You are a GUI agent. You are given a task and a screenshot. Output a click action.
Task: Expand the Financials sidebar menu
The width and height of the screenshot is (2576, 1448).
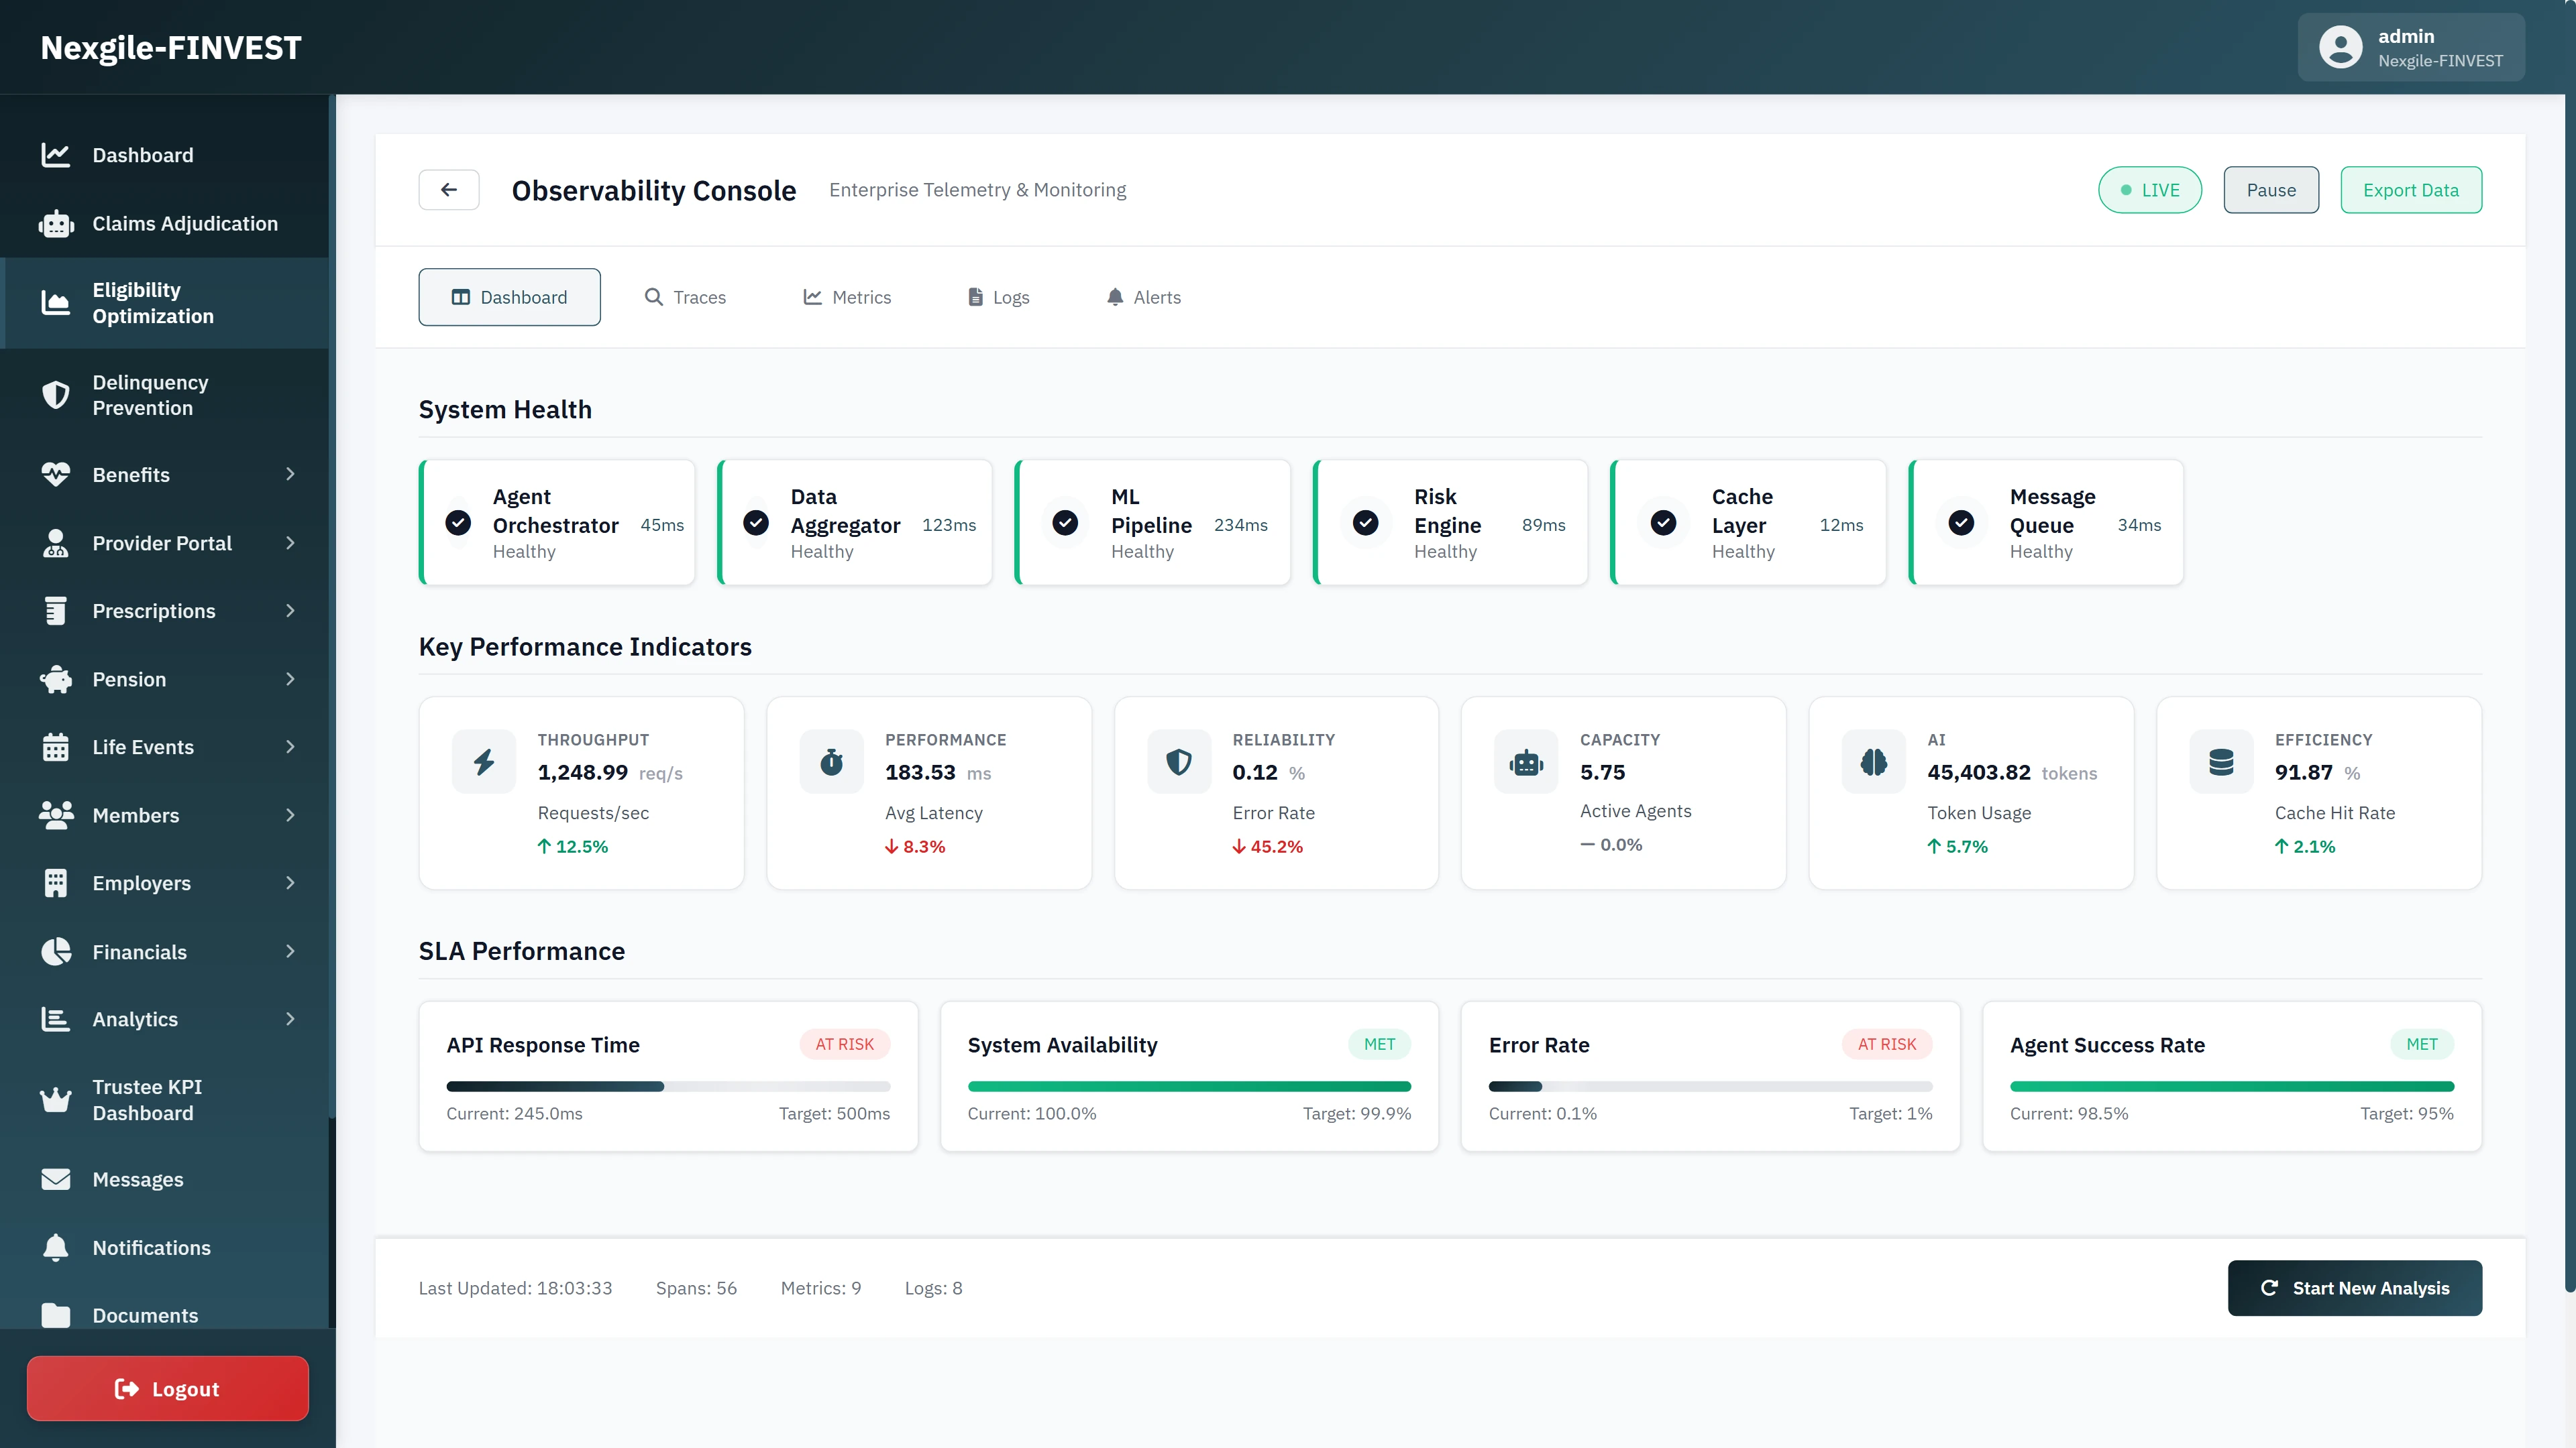[290, 951]
